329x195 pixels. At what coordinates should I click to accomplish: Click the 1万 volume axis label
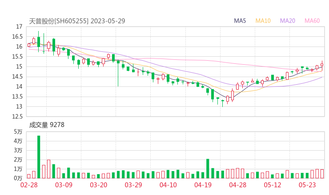point(18,169)
